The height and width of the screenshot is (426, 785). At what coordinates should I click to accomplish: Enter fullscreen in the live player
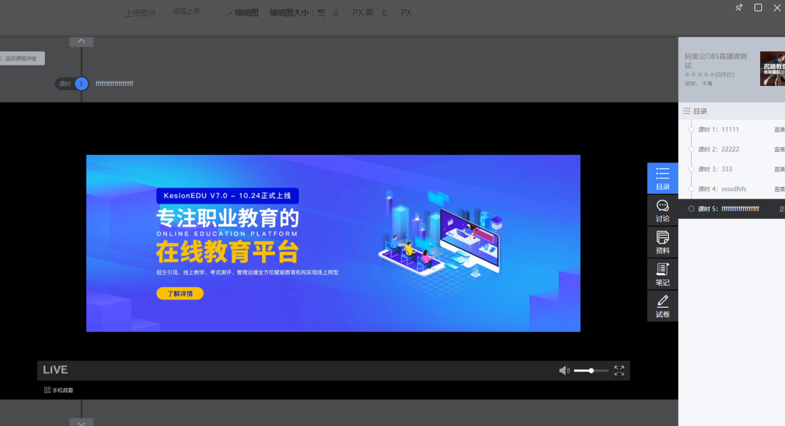pos(619,371)
